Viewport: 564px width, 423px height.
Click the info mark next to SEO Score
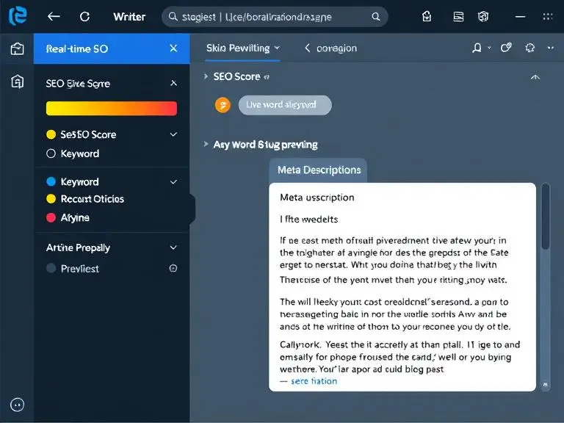point(267,76)
